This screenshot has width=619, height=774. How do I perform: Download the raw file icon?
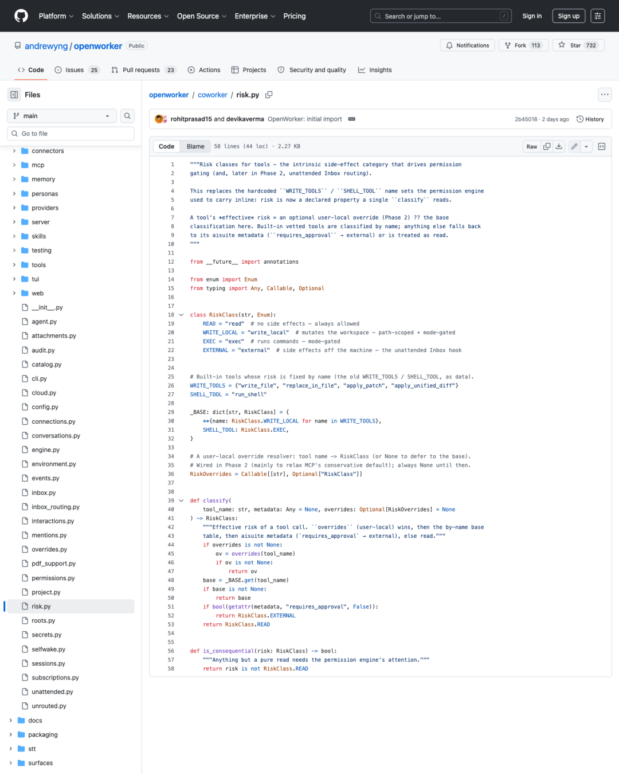tap(559, 147)
